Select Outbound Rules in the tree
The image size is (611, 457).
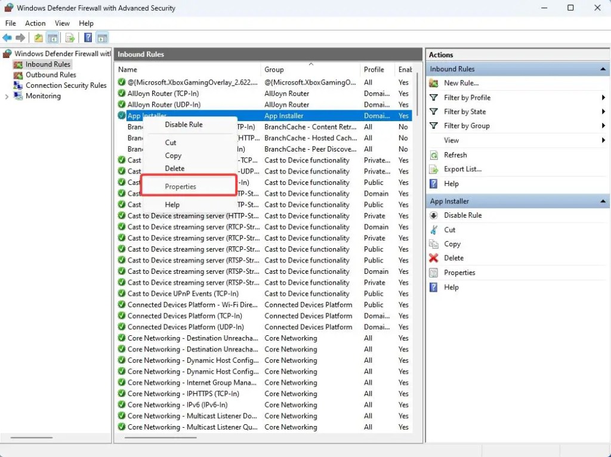tap(51, 75)
